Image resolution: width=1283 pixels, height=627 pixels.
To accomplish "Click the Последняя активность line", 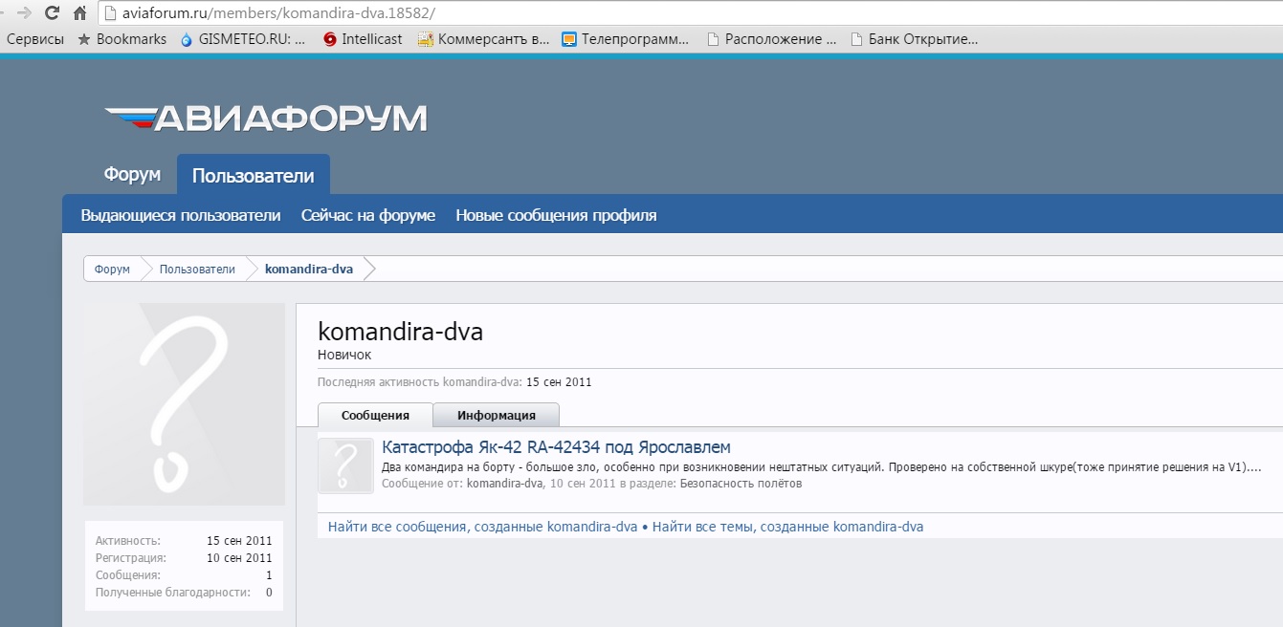I will pos(454,382).
